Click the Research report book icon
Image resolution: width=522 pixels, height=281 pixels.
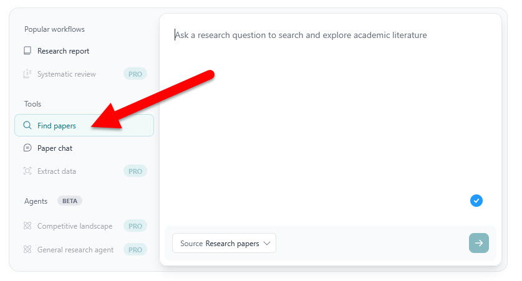coord(27,50)
